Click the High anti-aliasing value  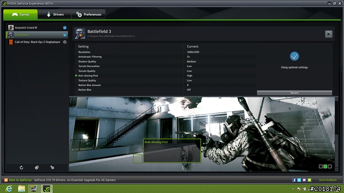(190, 76)
